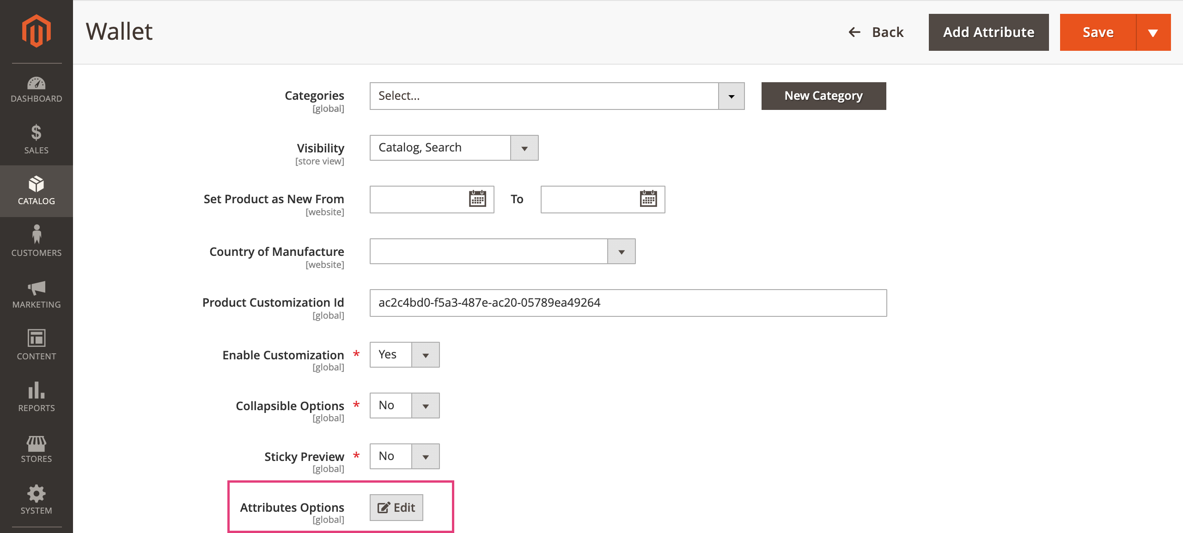Click the New Category button

click(823, 96)
